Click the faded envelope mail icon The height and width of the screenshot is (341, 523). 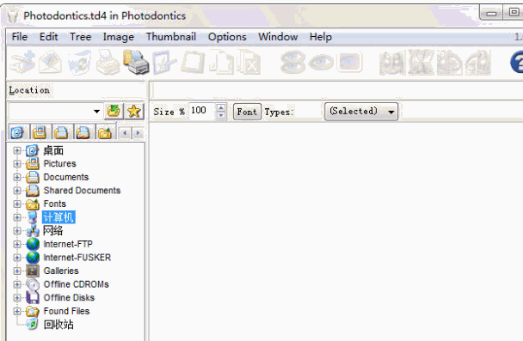[51, 62]
